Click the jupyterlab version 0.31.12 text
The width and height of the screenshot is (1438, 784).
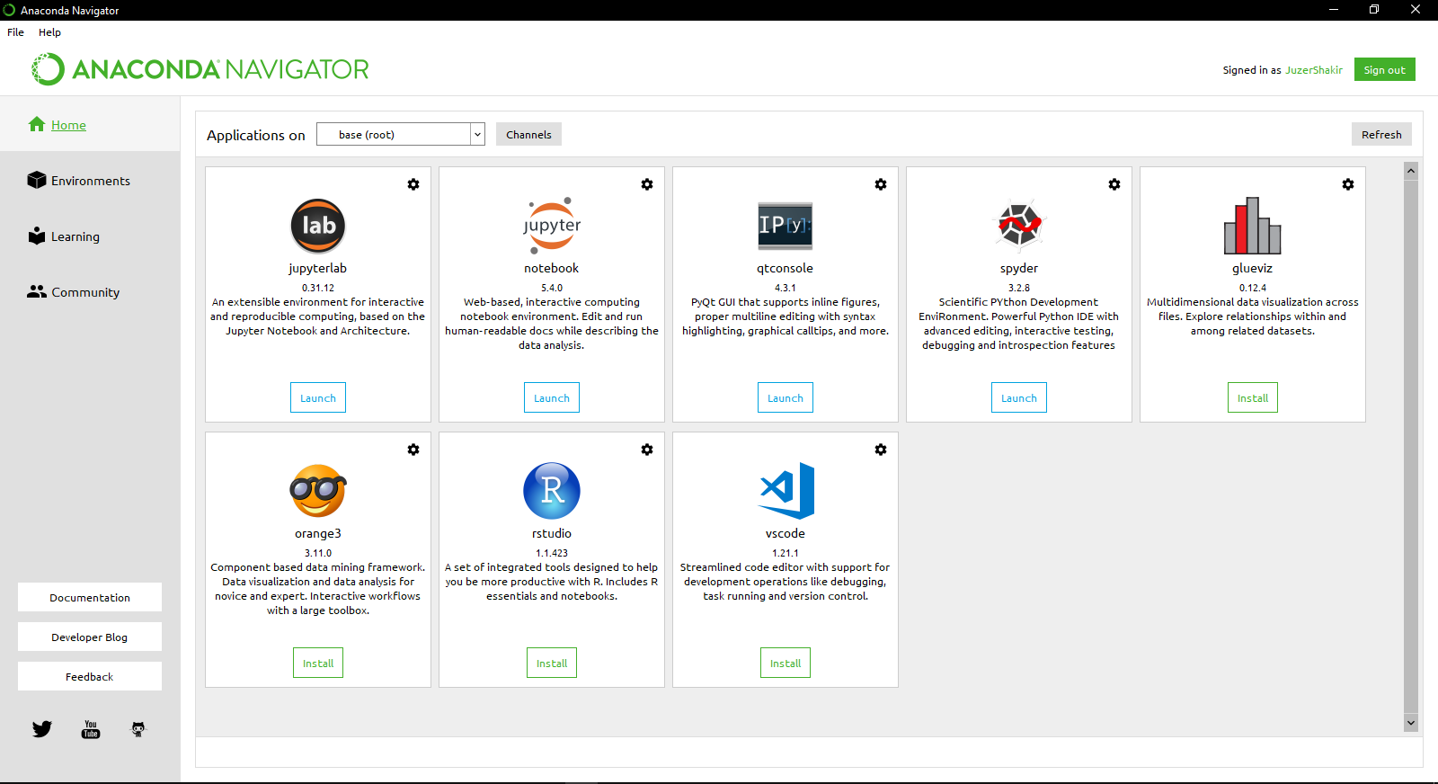(x=318, y=289)
